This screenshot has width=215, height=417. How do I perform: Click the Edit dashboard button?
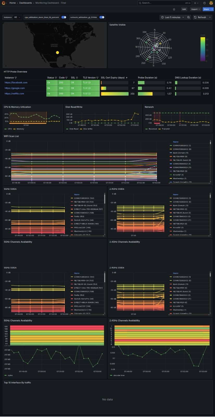[x=184, y=9]
